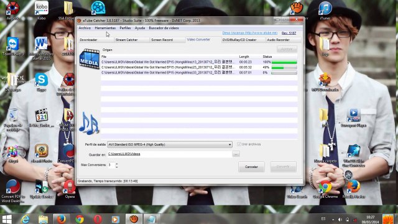Image resolution: width=398 pixels, height=224 pixels.
Task: Select the file row with length 00:05:32
Action: pyautogui.click(x=199, y=67)
